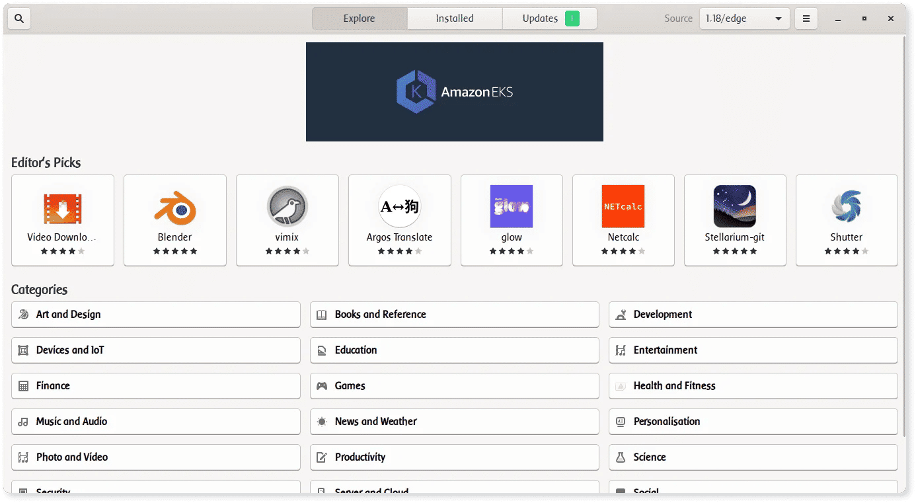Viewport: 916px width, 503px height.
Task: Open the hamburger menu button
Action: pos(806,19)
